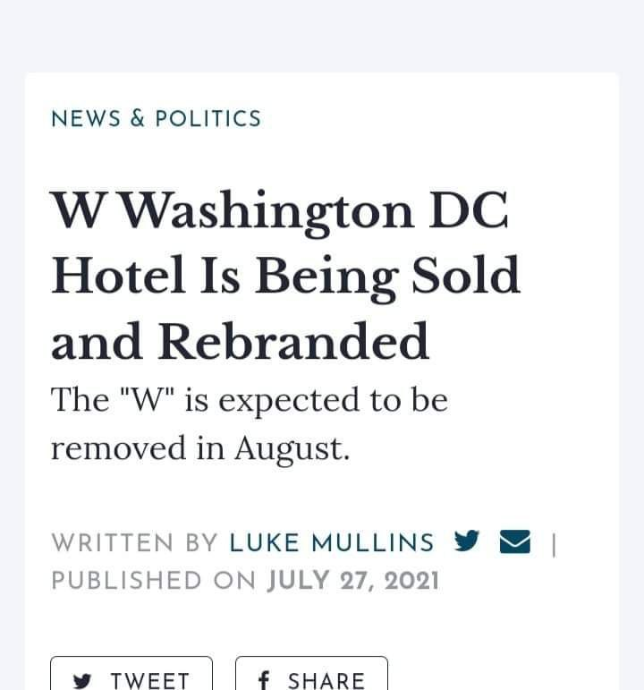Click 'Hotel Is Being Sold' headline line
Viewport: 644px width, 690px height.
(285, 277)
